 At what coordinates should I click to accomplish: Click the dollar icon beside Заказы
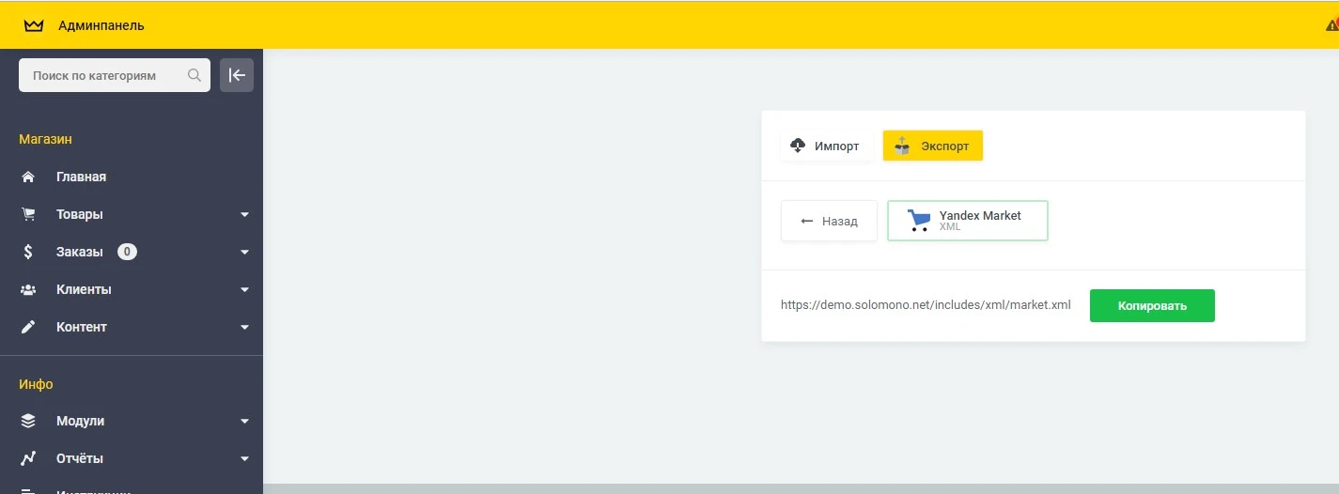click(x=28, y=252)
